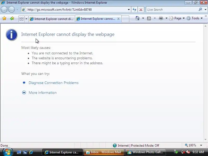Screen dimensions: 208x156
Task: Click the search magnifier icon
Action: 200,9
